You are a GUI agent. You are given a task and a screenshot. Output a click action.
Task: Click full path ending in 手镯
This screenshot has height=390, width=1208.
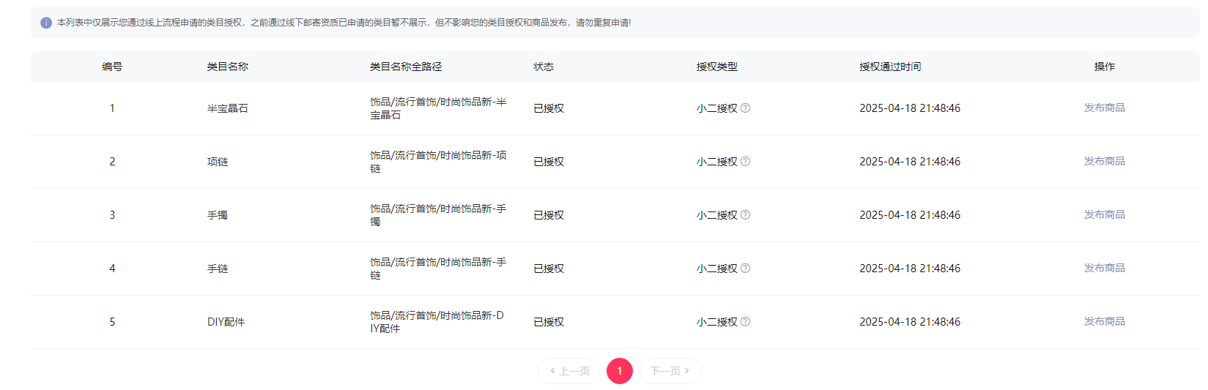click(x=438, y=215)
